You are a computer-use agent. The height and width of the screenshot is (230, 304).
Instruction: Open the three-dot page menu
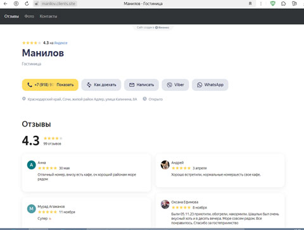tap(261, 4)
